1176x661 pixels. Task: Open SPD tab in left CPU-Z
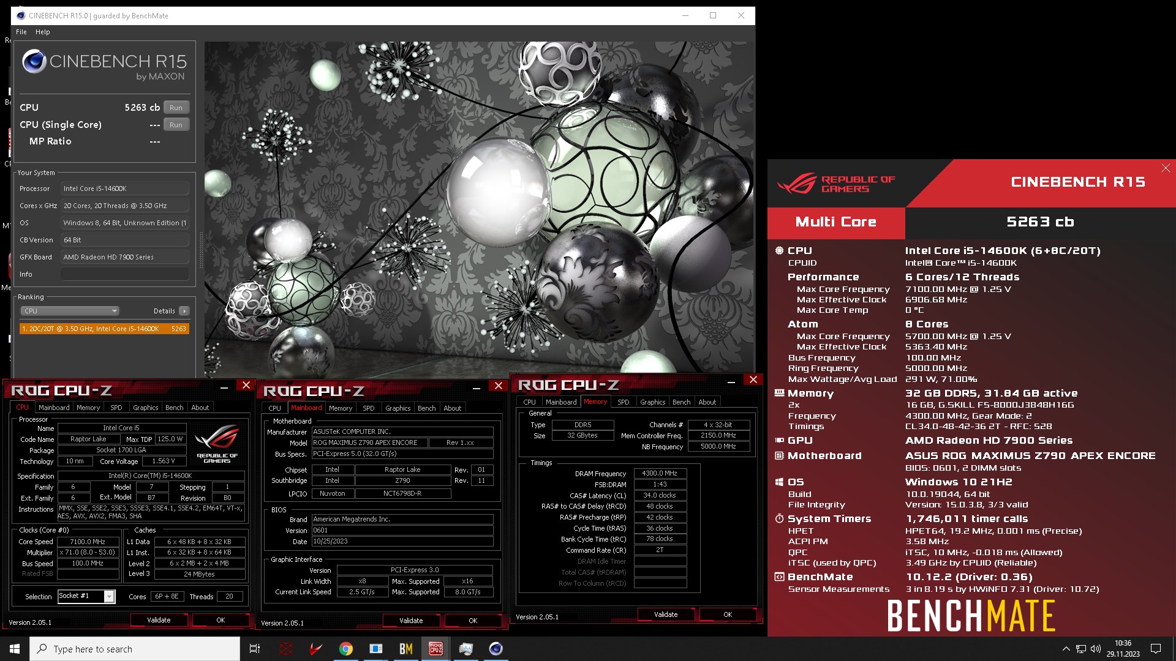click(x=116, y=408)
